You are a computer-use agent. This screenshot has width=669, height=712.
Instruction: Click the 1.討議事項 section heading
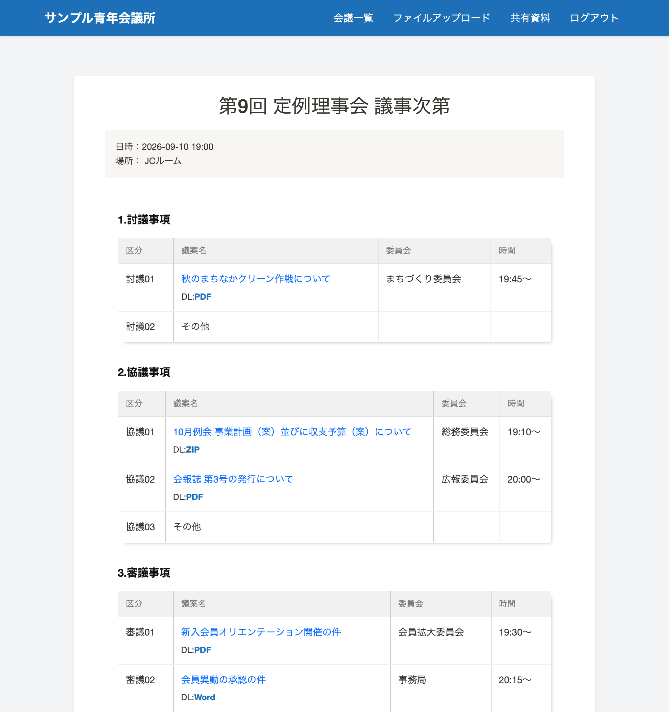pyautogui.click(x=144, y=219)
